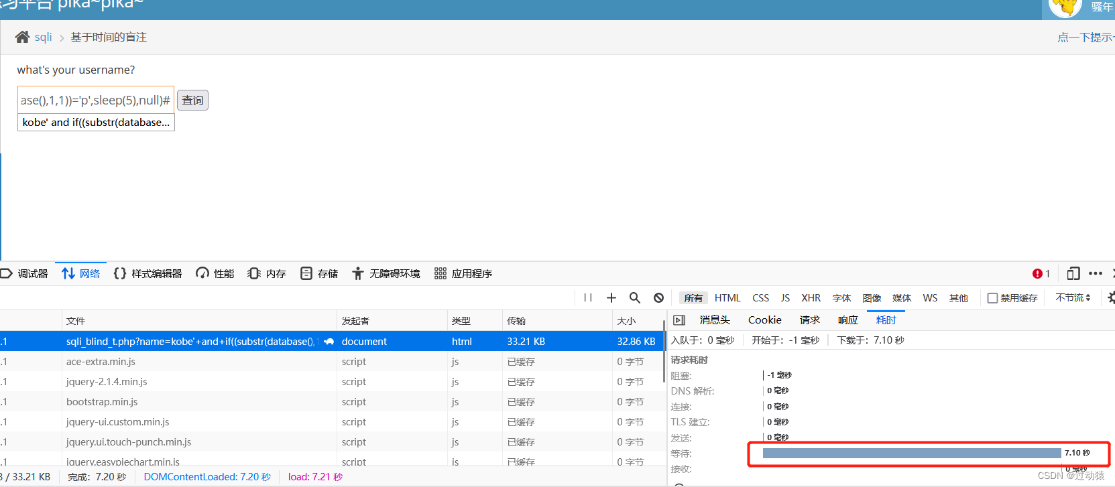This screenshot has height=487, width=1115.
Task: Sort by the 发起者 initiator column header
Action: click(392, 321)
